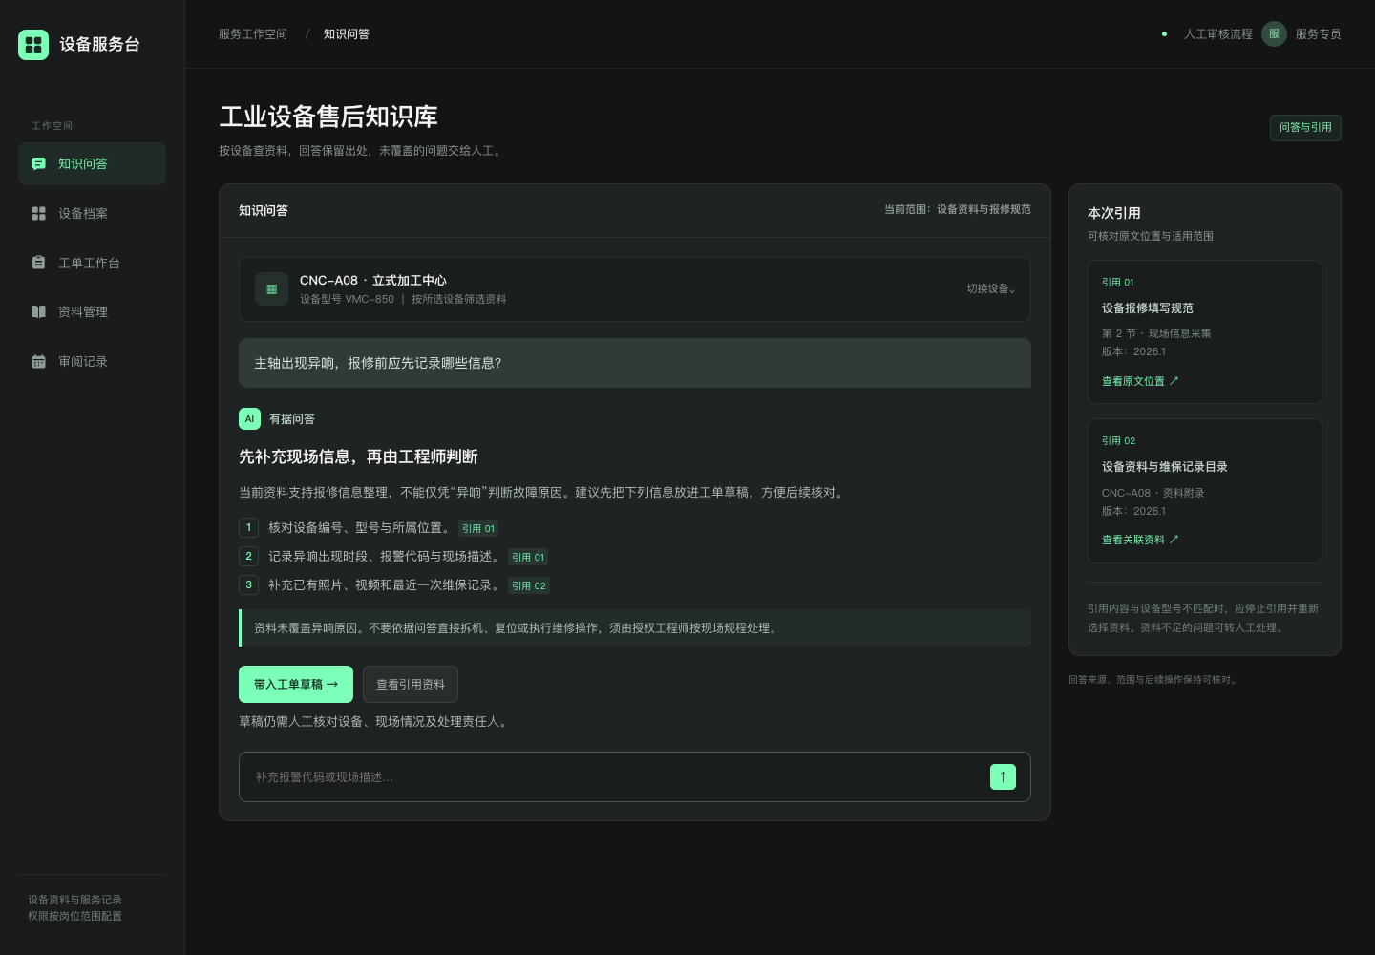
Task: Click 带入工单草稿 button
Action: 296,685
